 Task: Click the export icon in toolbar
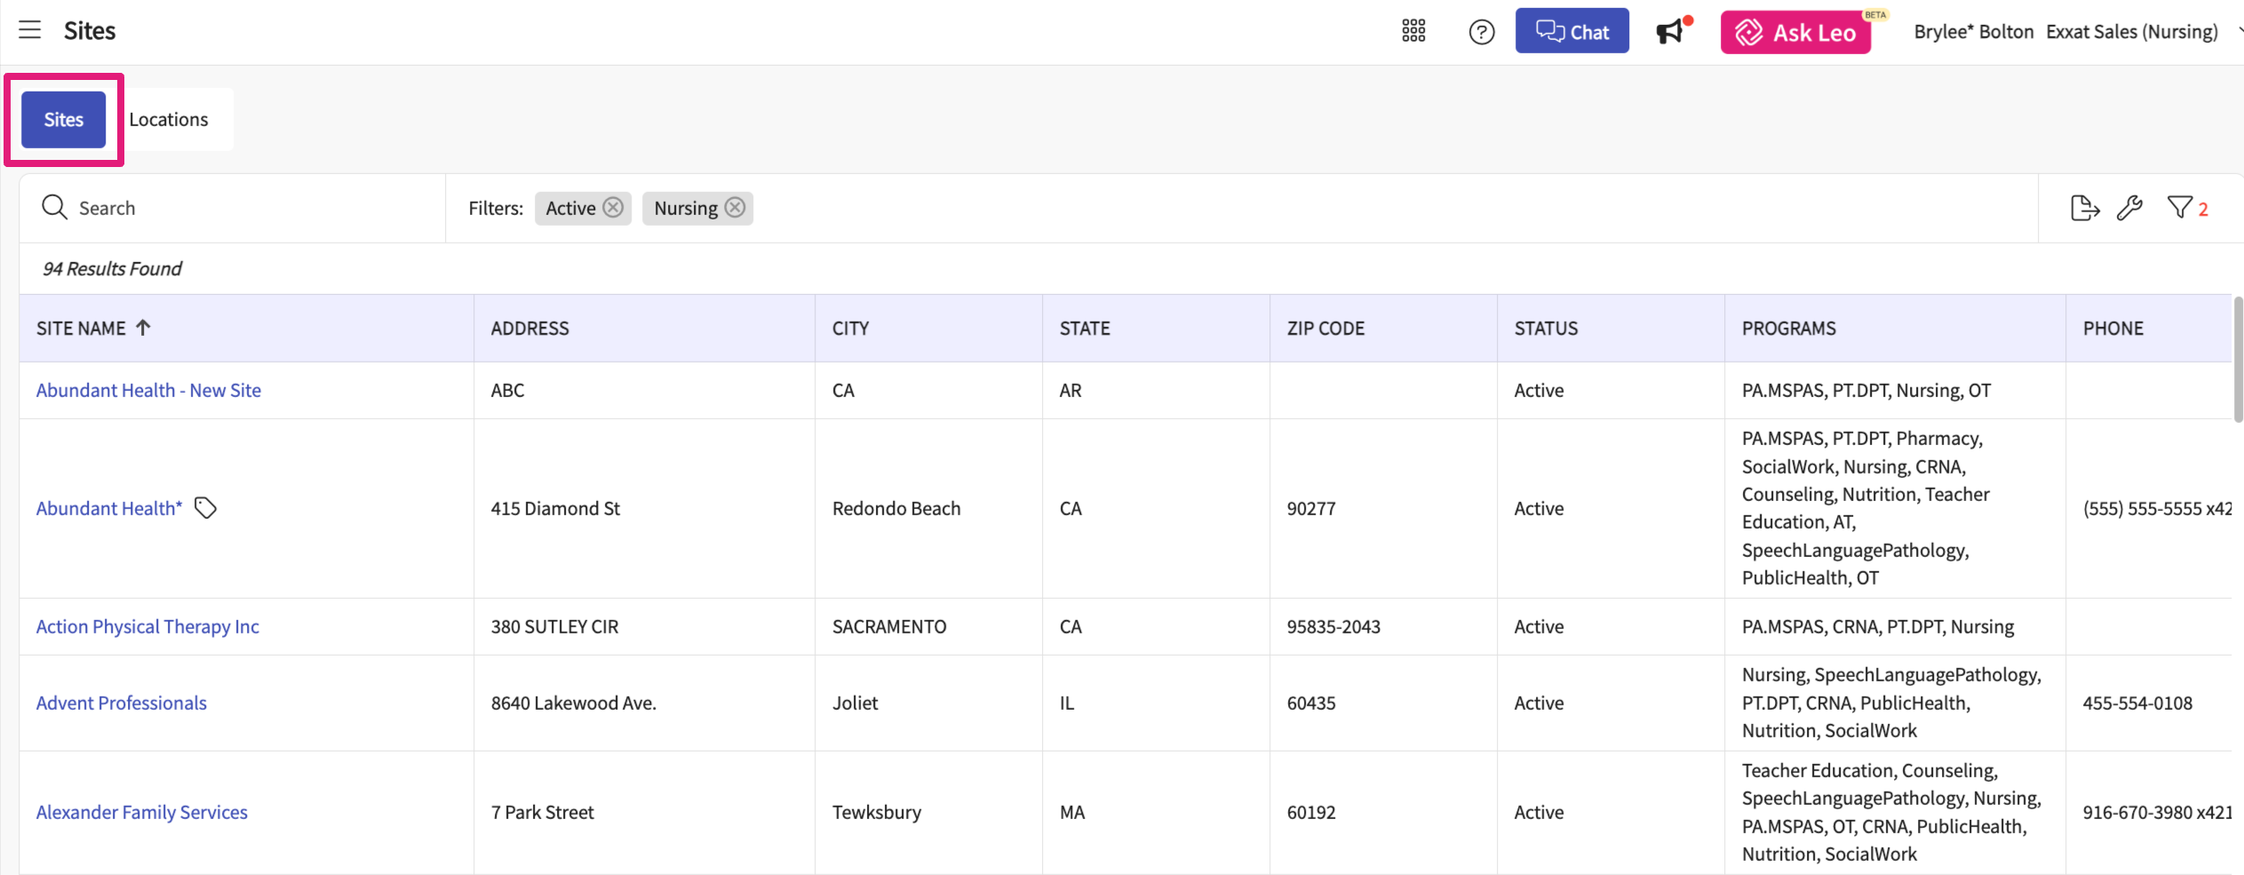pos(2084,208)
